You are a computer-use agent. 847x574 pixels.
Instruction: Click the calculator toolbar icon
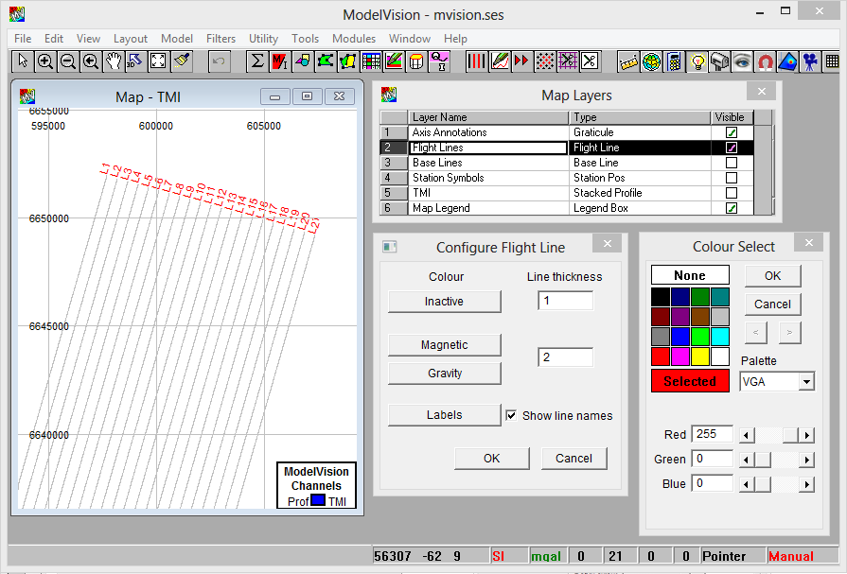(674, 61)
